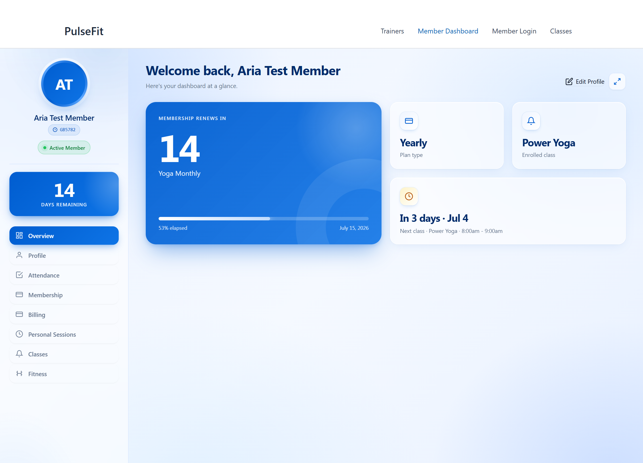The width and height of the screenshot is (643, 463).
Task: Select Fitness in the sidebar
Action: click(x=64, y=374)
